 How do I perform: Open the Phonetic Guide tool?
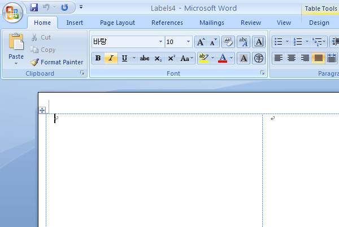coord(244,42)
